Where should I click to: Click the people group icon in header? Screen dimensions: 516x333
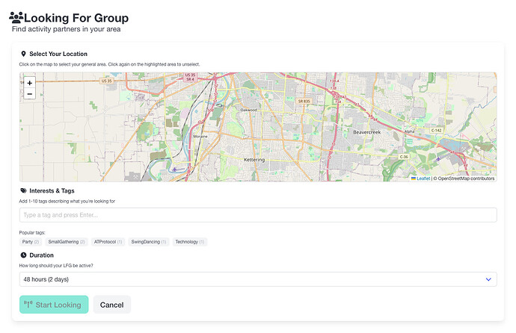(x=16, y=17)
